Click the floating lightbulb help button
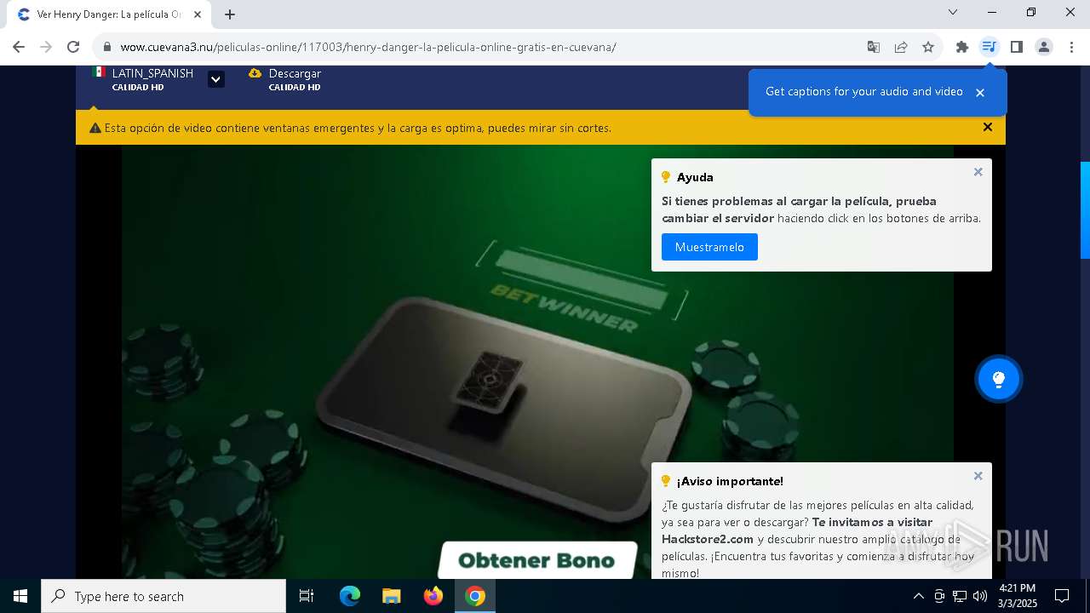The width and height of the screenshot is (1090, 613). click(x=999, y=379)
